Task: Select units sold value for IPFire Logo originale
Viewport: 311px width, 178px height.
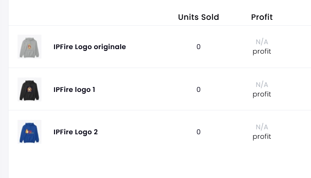Action: coord(198,47)
